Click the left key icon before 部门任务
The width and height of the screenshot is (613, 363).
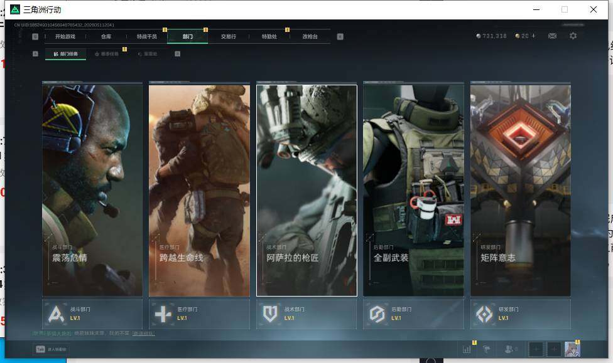(35, 54)
